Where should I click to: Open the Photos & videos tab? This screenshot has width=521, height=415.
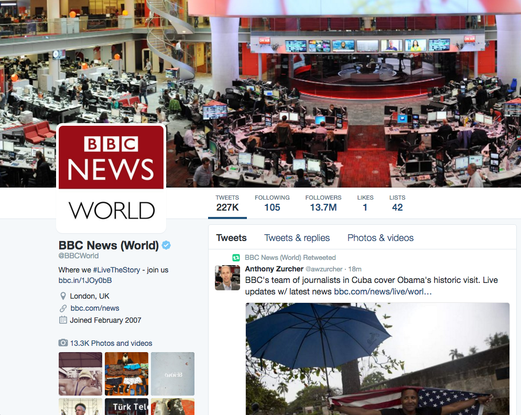click(x=381, y=238)
